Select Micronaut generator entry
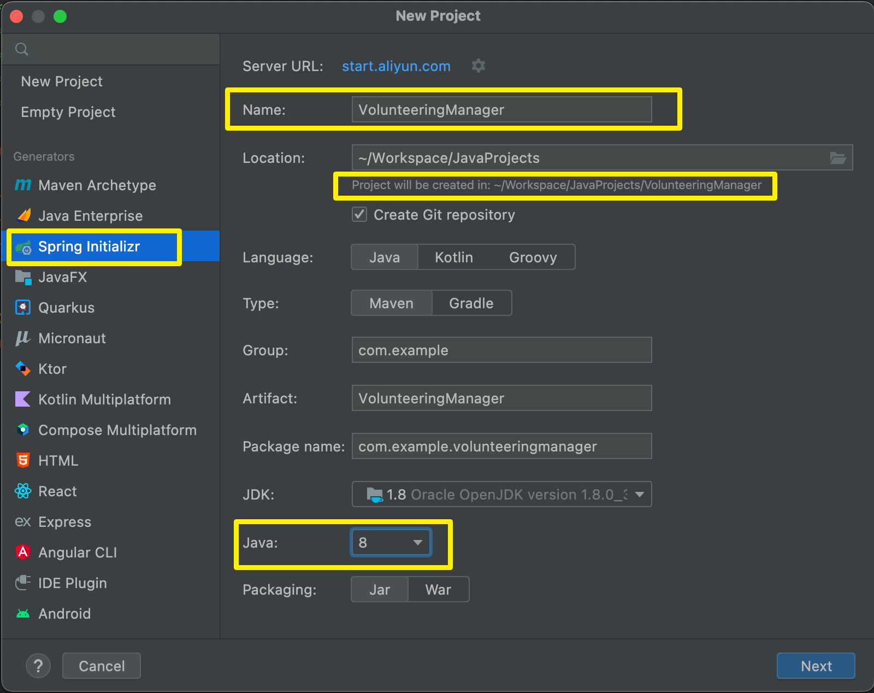 point(111,338)
